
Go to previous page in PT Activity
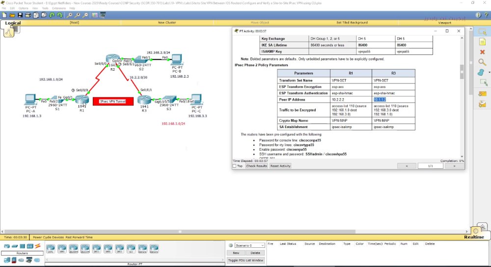pyautogui.click(x=407, y=166)
